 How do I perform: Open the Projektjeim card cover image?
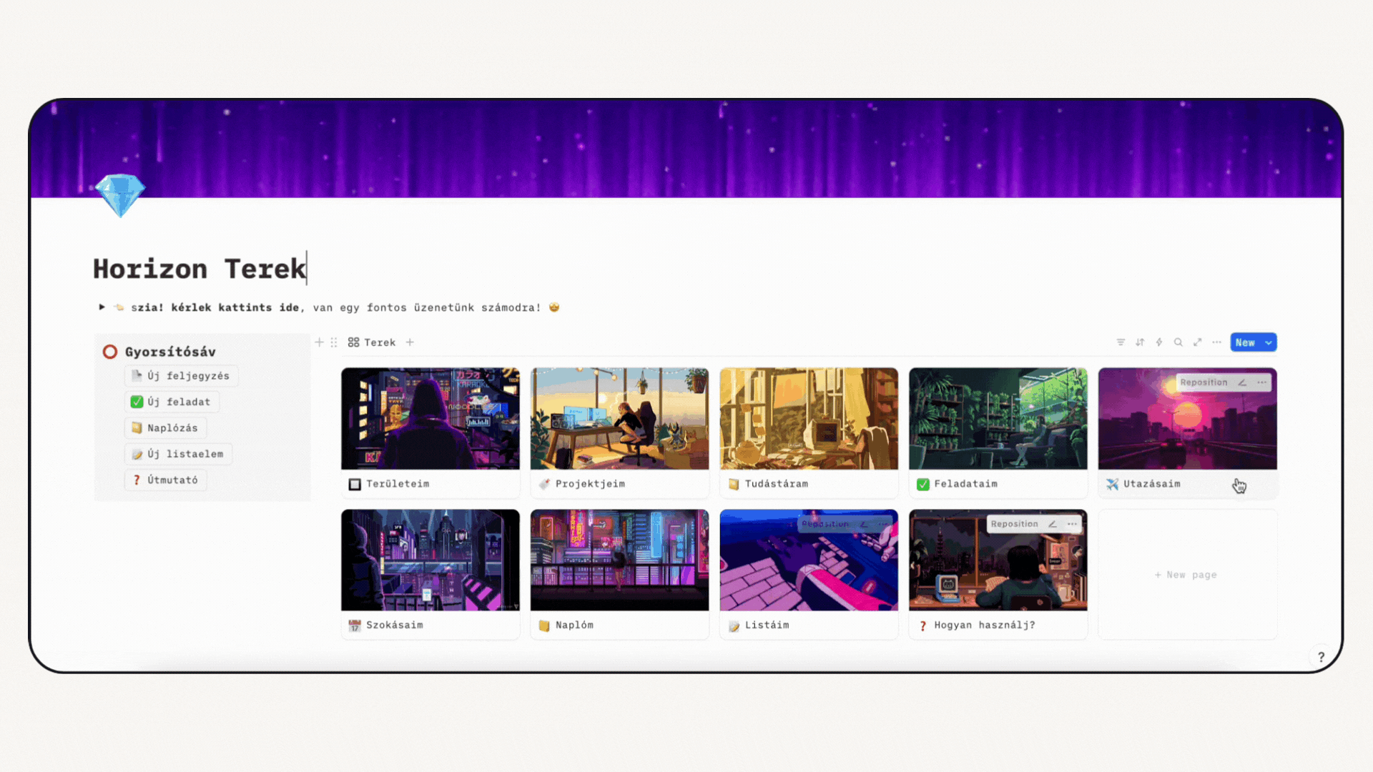tap(619, 419)
